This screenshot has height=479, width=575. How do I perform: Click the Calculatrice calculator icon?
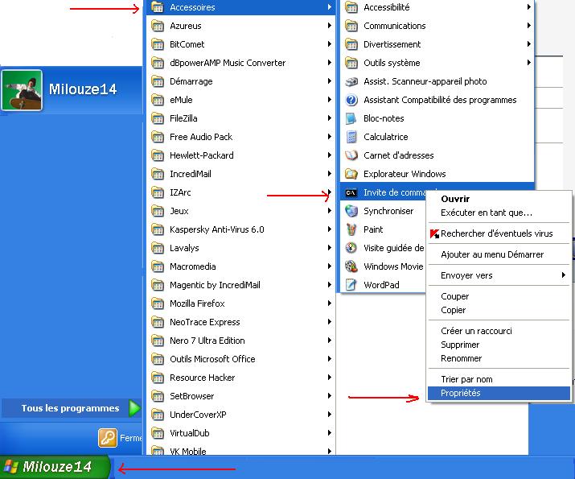[351, 137]
